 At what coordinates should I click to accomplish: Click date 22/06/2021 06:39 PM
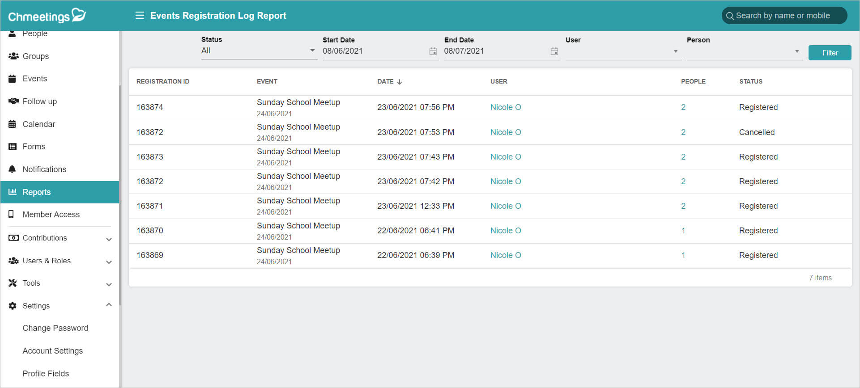(x=416, y=255)
